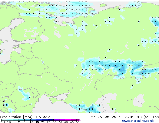The height and width of the screenshot is (123, 159).
Task: Select the 20–25 mm dark blue swatch
Action: pos(45,120)
